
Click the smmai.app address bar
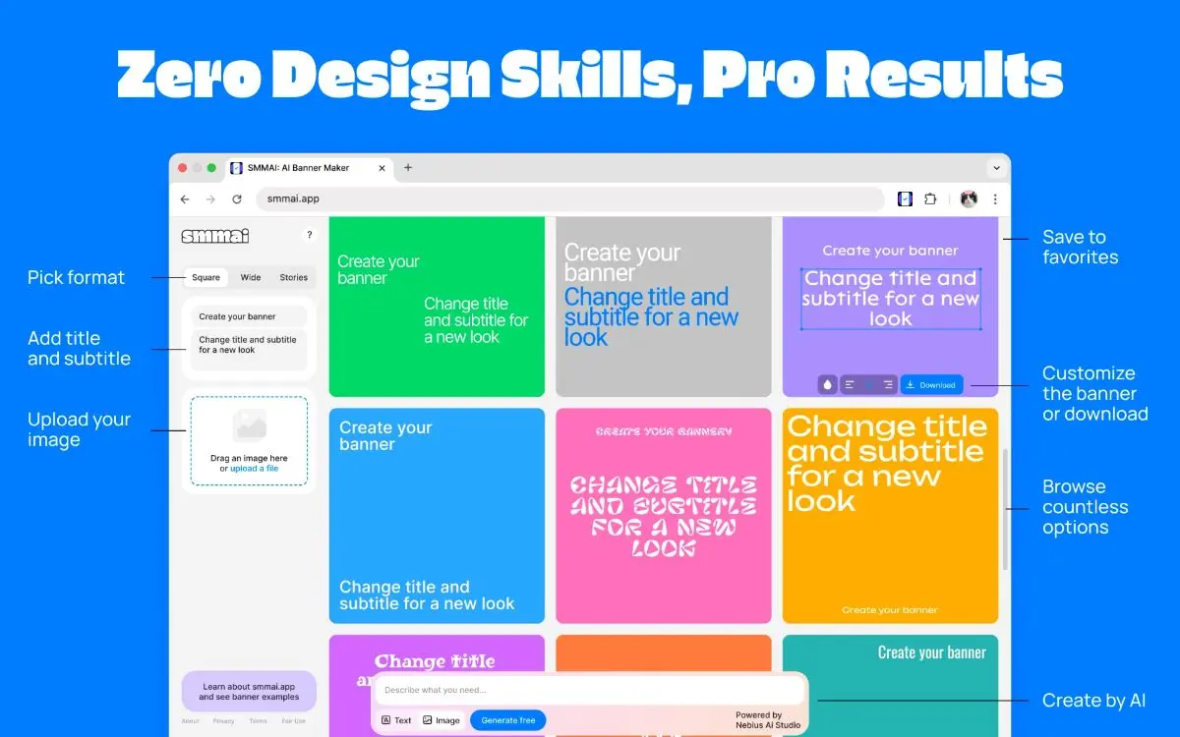point(570,198)
